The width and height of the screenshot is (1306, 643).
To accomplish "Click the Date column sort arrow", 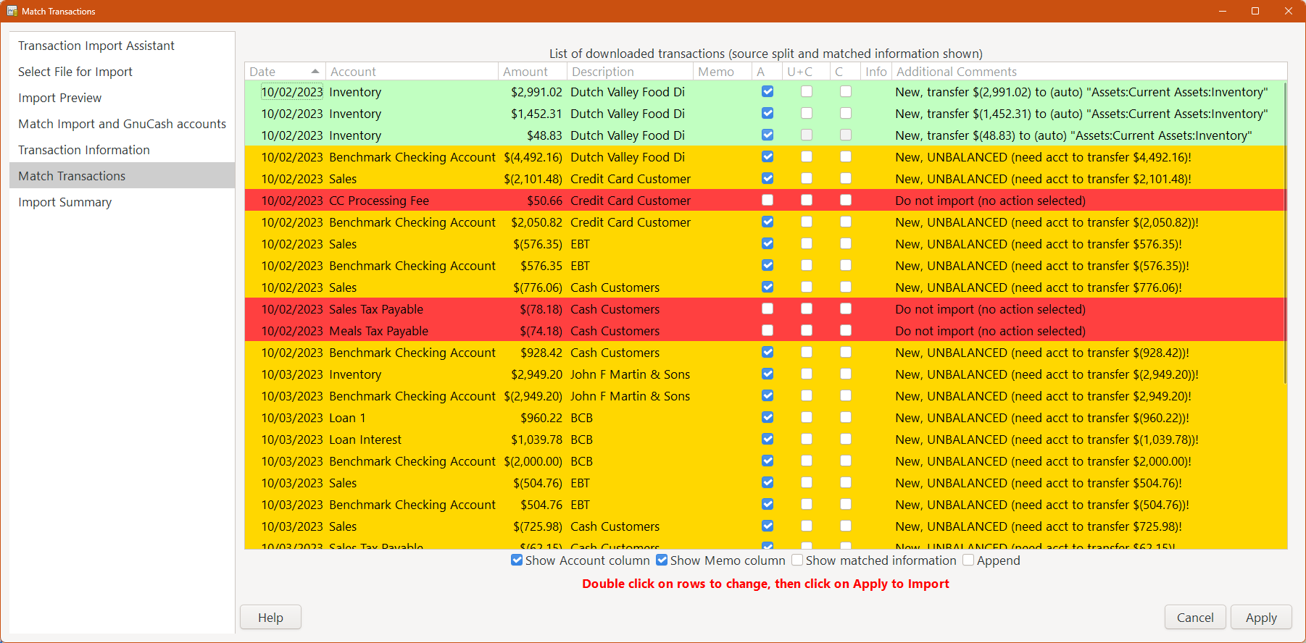I will point(315,72).
